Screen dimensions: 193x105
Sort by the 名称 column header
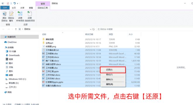[44, 34]
